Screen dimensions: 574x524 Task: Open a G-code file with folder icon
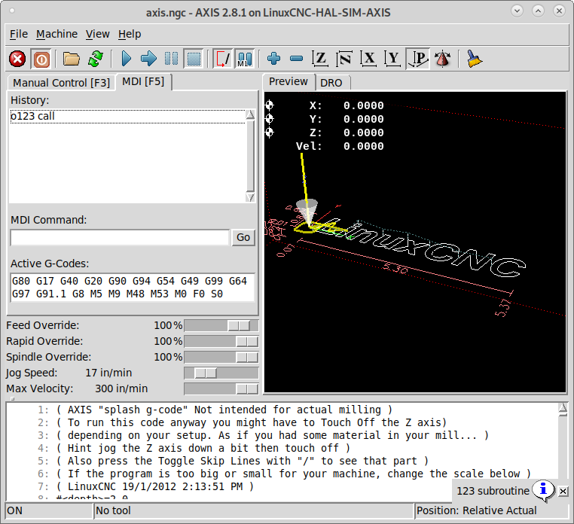(x=71, y=59)
